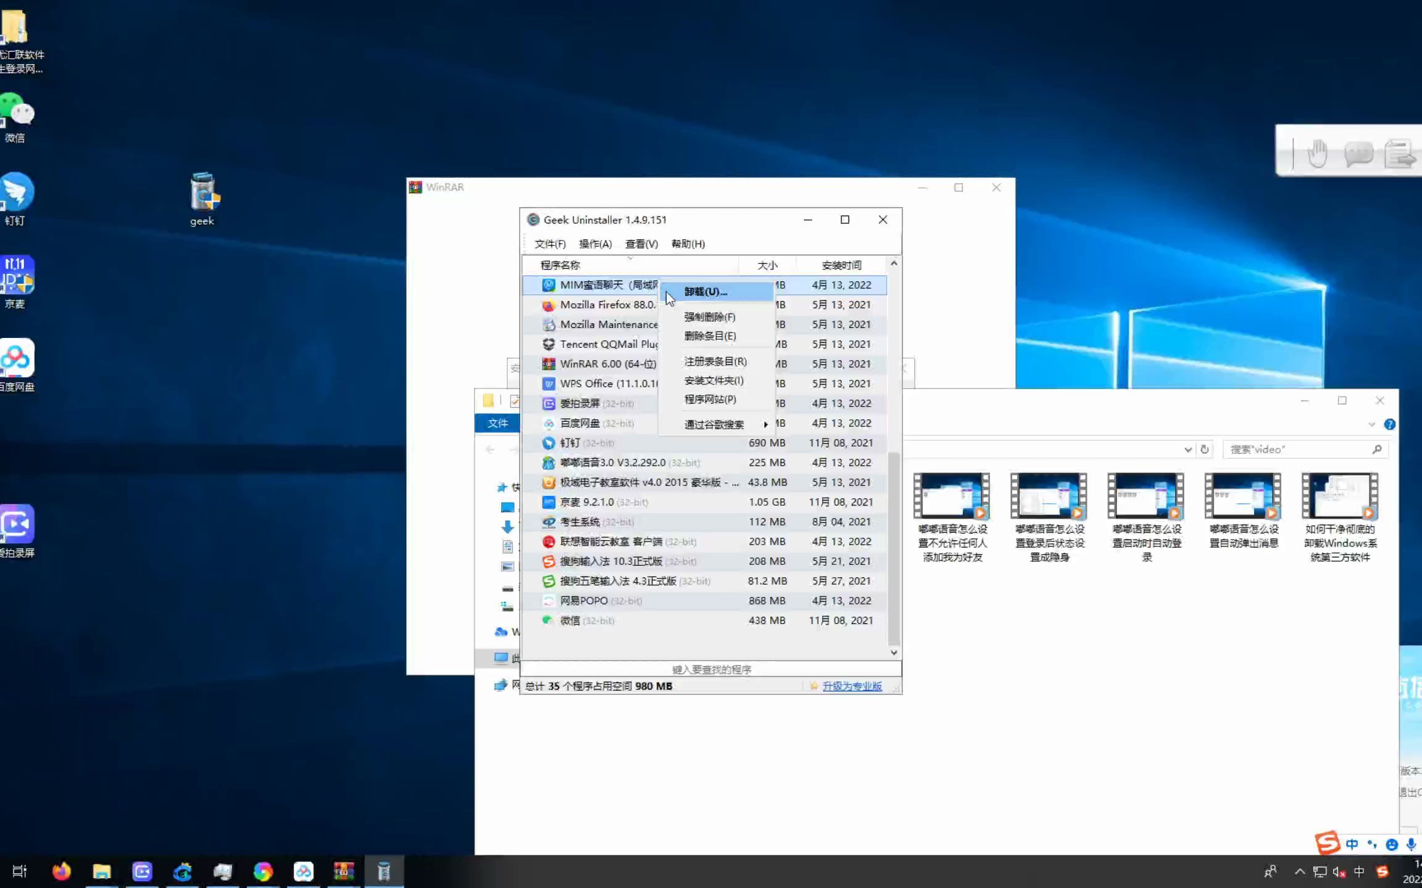The height and width of the screenshot is (888, 1422).
Task: Expand 通过谷歌搜索 submenu arrow
Action: tap(765, 425)
